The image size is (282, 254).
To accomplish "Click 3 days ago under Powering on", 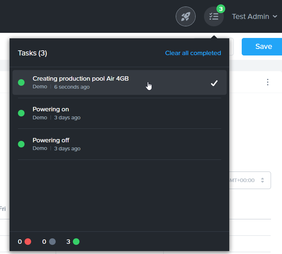I will click(67, 118).
